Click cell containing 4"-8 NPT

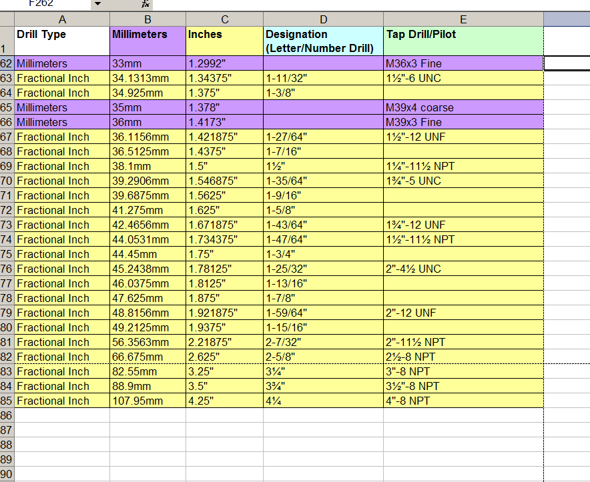464,401
